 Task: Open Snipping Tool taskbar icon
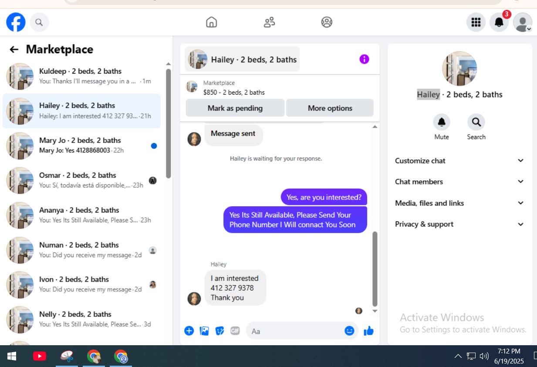coord(67,356)
